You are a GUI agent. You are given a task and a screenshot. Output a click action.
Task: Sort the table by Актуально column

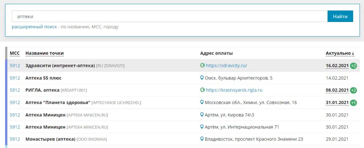(x=340, y=53)
